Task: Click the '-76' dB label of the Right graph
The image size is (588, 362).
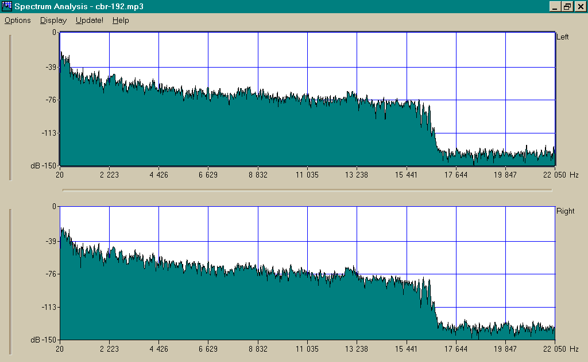Action: point(51,274)
